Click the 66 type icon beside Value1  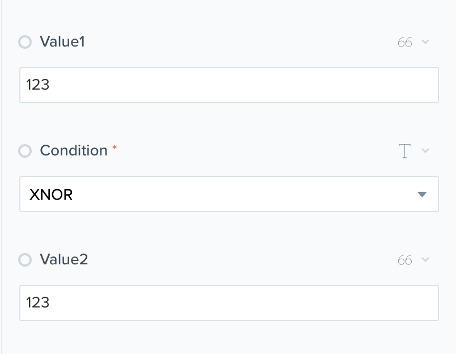(404, 42)
